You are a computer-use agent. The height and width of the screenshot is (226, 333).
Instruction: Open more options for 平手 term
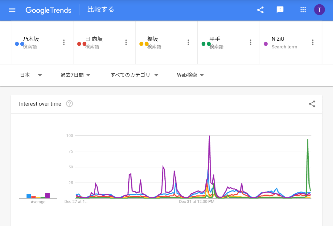(251, 43)
